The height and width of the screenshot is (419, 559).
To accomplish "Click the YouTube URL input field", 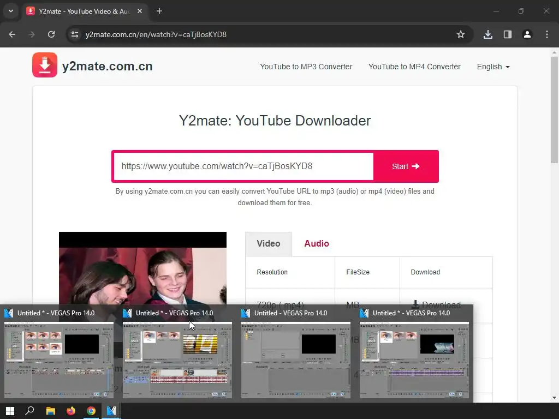I will point(243,166).
